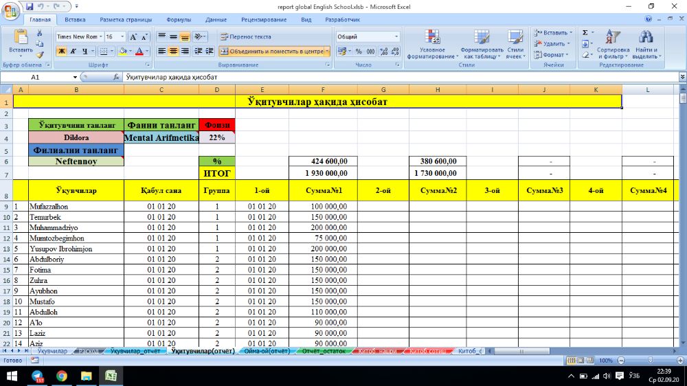Viewport: 687px width, 386px height.
Task: Click the decrease decimal icon
Action: coord(395,52)
